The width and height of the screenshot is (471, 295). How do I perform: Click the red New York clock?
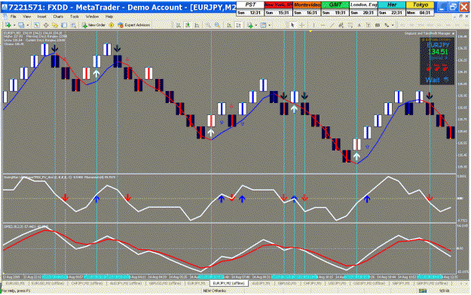(x=278, y=8)
